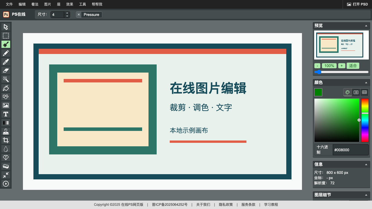Open the 编辑 menu

22,4
